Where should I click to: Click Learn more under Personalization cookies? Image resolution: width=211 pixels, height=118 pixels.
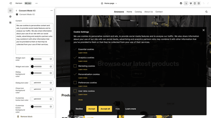pyautogui.click(x=83, y=78)
